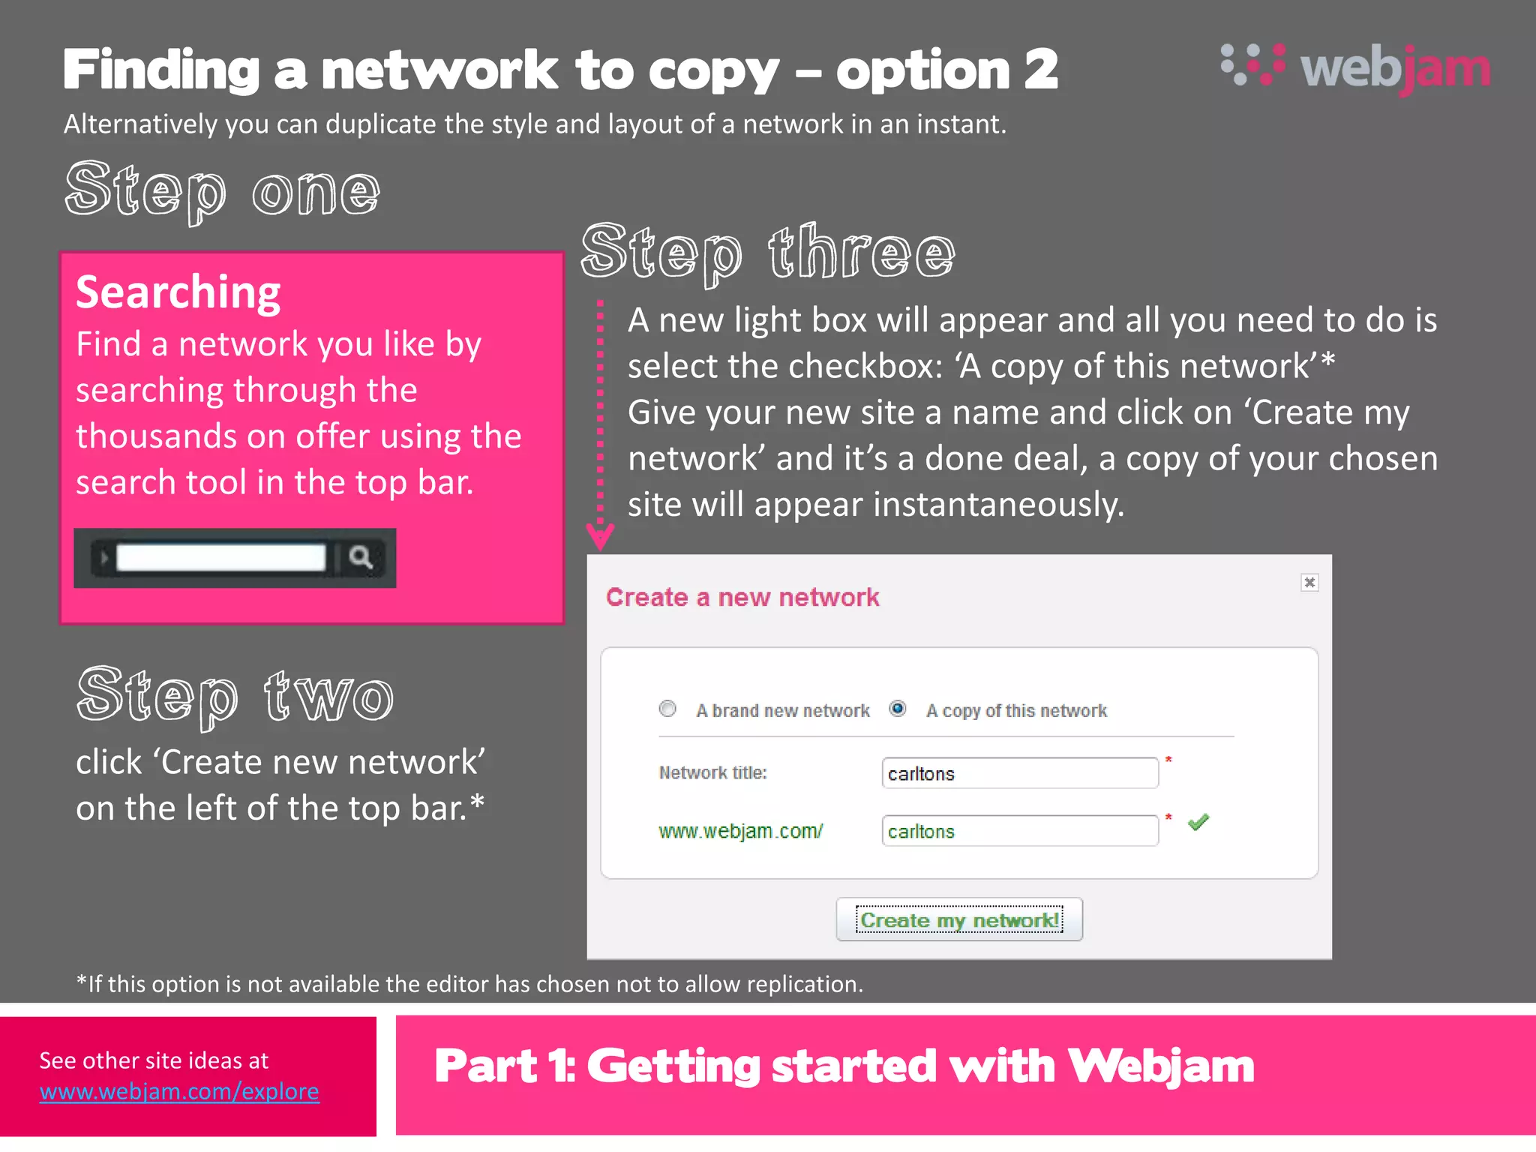Viewport: 1536px width, 1152px height.
Task: Click the pink dotted arrow pointing to lightbox
Action: click(600, 425)
